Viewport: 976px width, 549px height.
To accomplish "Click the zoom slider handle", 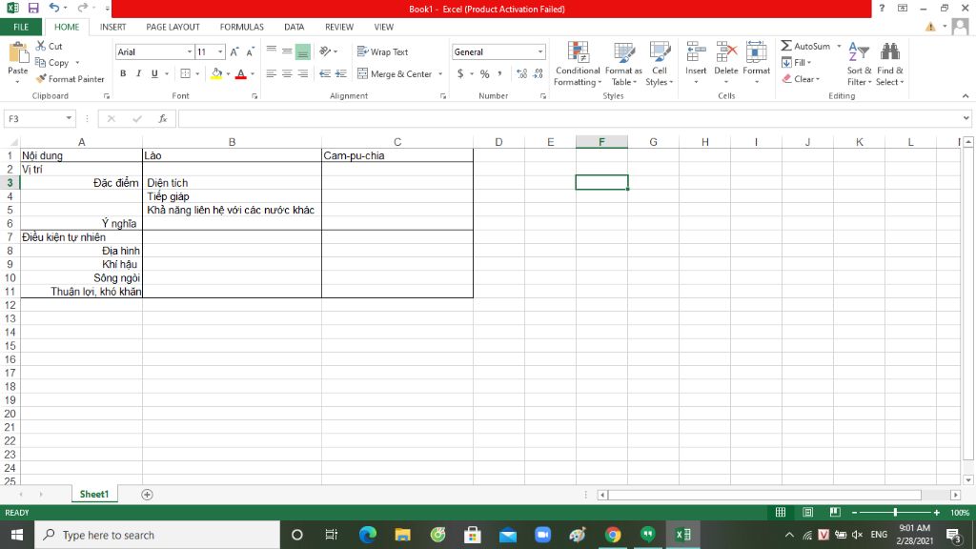I will (x=895, y=512).
